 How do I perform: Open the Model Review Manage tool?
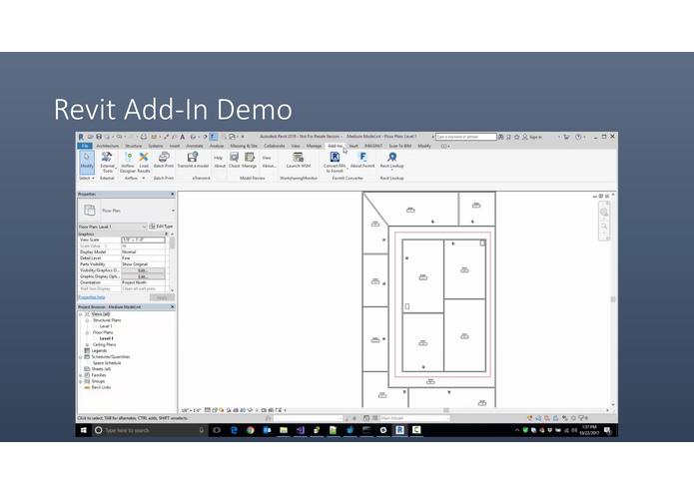(250, 160)
